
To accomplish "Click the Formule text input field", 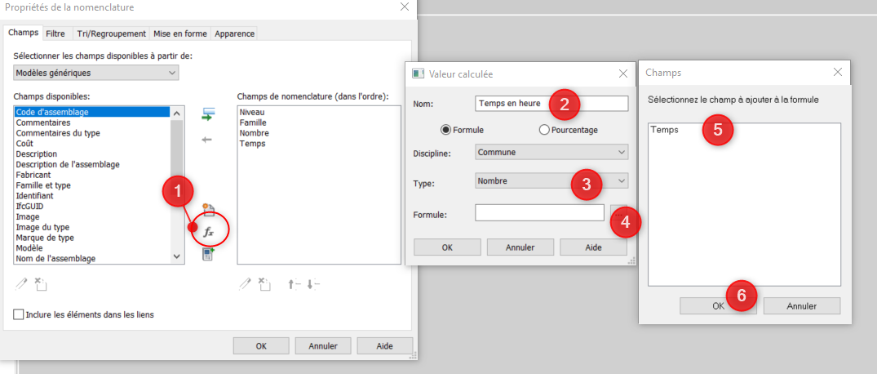I will [x=539, y=213].
